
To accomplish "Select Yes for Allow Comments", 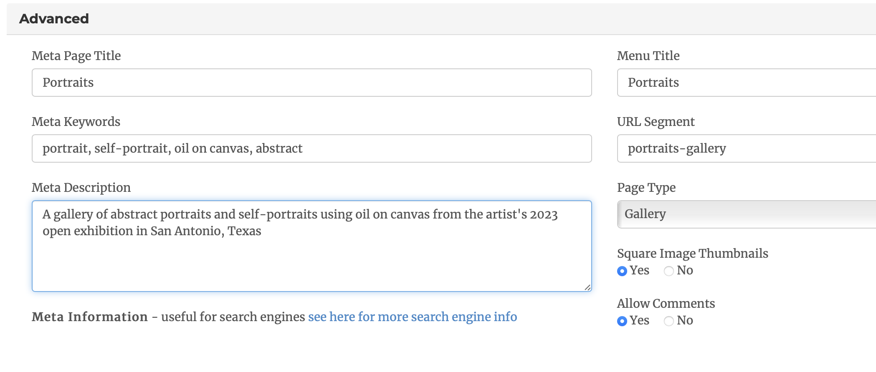I will click(622, 321).
